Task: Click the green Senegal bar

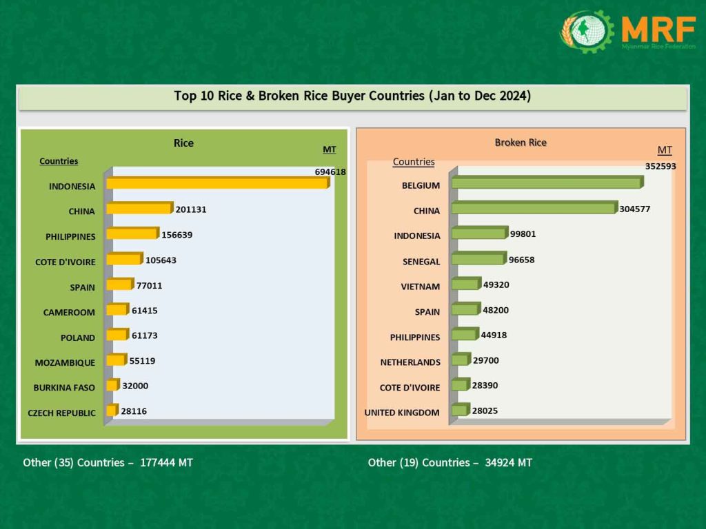Action: click(x=479, y=258)
